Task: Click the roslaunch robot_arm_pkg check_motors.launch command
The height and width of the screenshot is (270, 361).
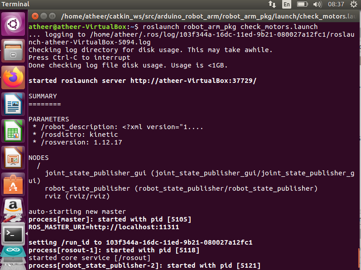Action: 230,27
